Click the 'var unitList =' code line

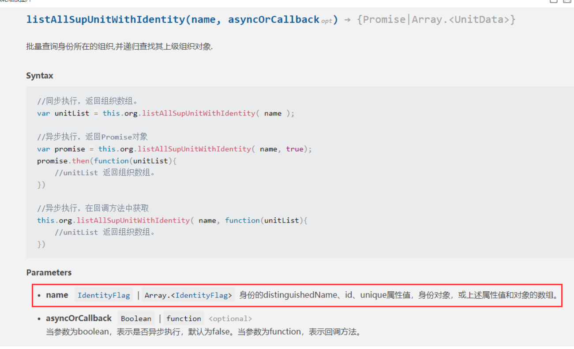(x=165, y=113)
